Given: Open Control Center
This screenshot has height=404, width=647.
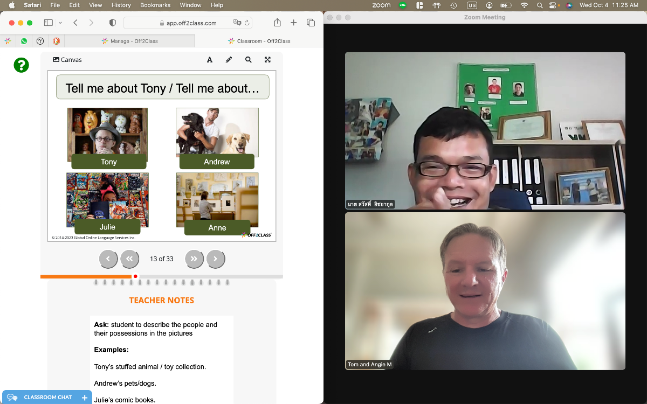Looking at the screenshot, I should 554,5.
